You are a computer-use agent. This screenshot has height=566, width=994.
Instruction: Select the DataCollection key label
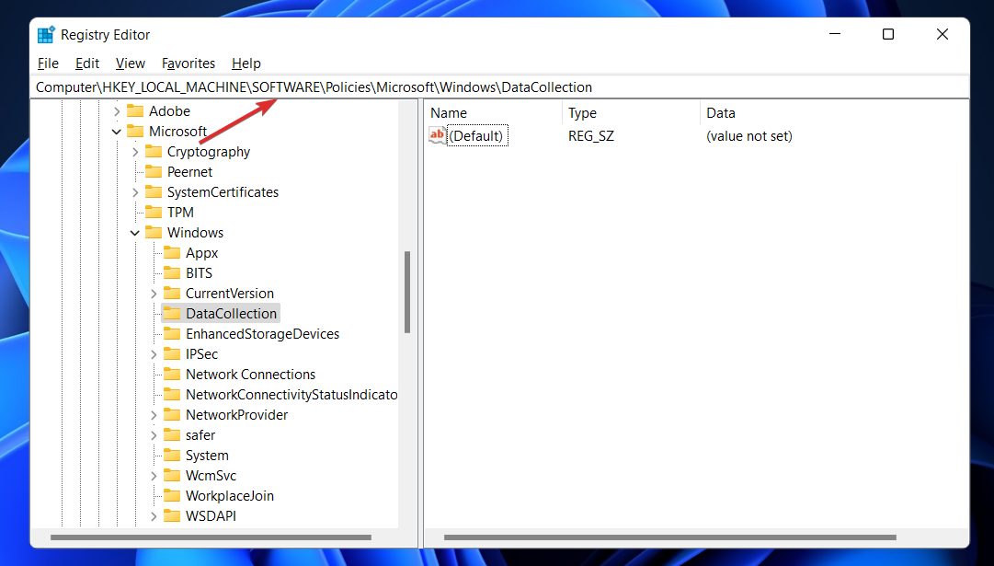coord(231,314)
